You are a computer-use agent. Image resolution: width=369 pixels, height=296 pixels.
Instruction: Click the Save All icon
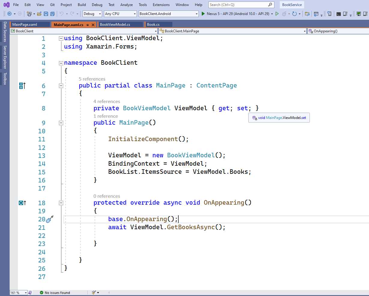click(x=53, y=14)
